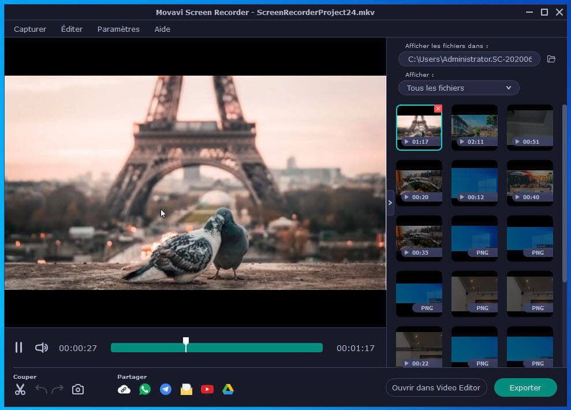The image size is (571, 410).
Task: Collapse the file panel with side arrow
Action: (x=390, y=203)
